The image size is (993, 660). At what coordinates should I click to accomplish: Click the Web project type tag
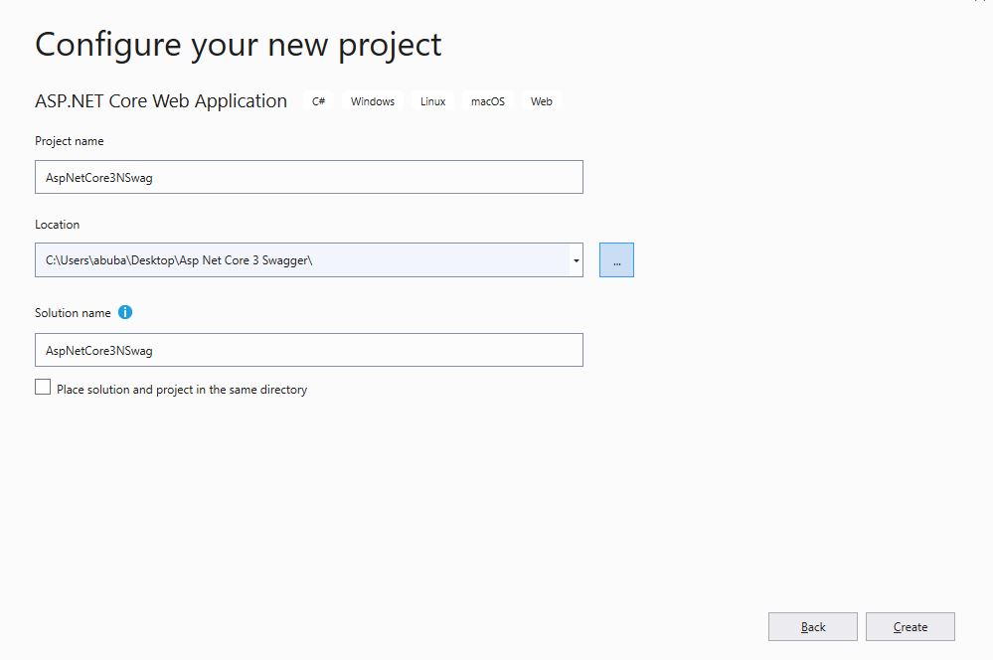pyautogui.click(x=542, y=101)
